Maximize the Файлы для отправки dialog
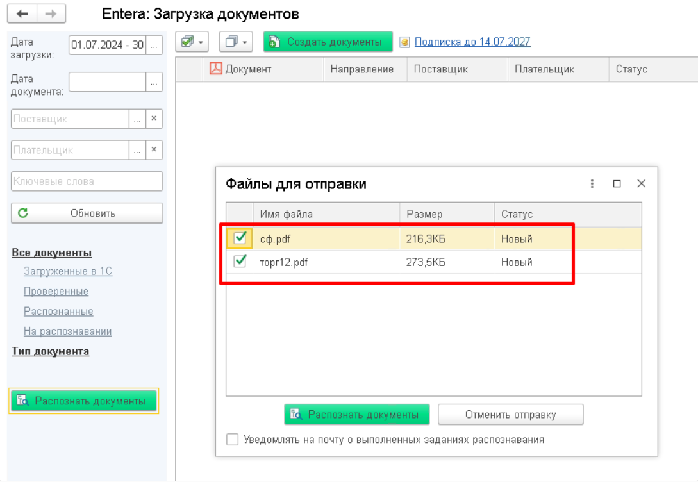The image size is (698, 482). (x=617, y=183)
